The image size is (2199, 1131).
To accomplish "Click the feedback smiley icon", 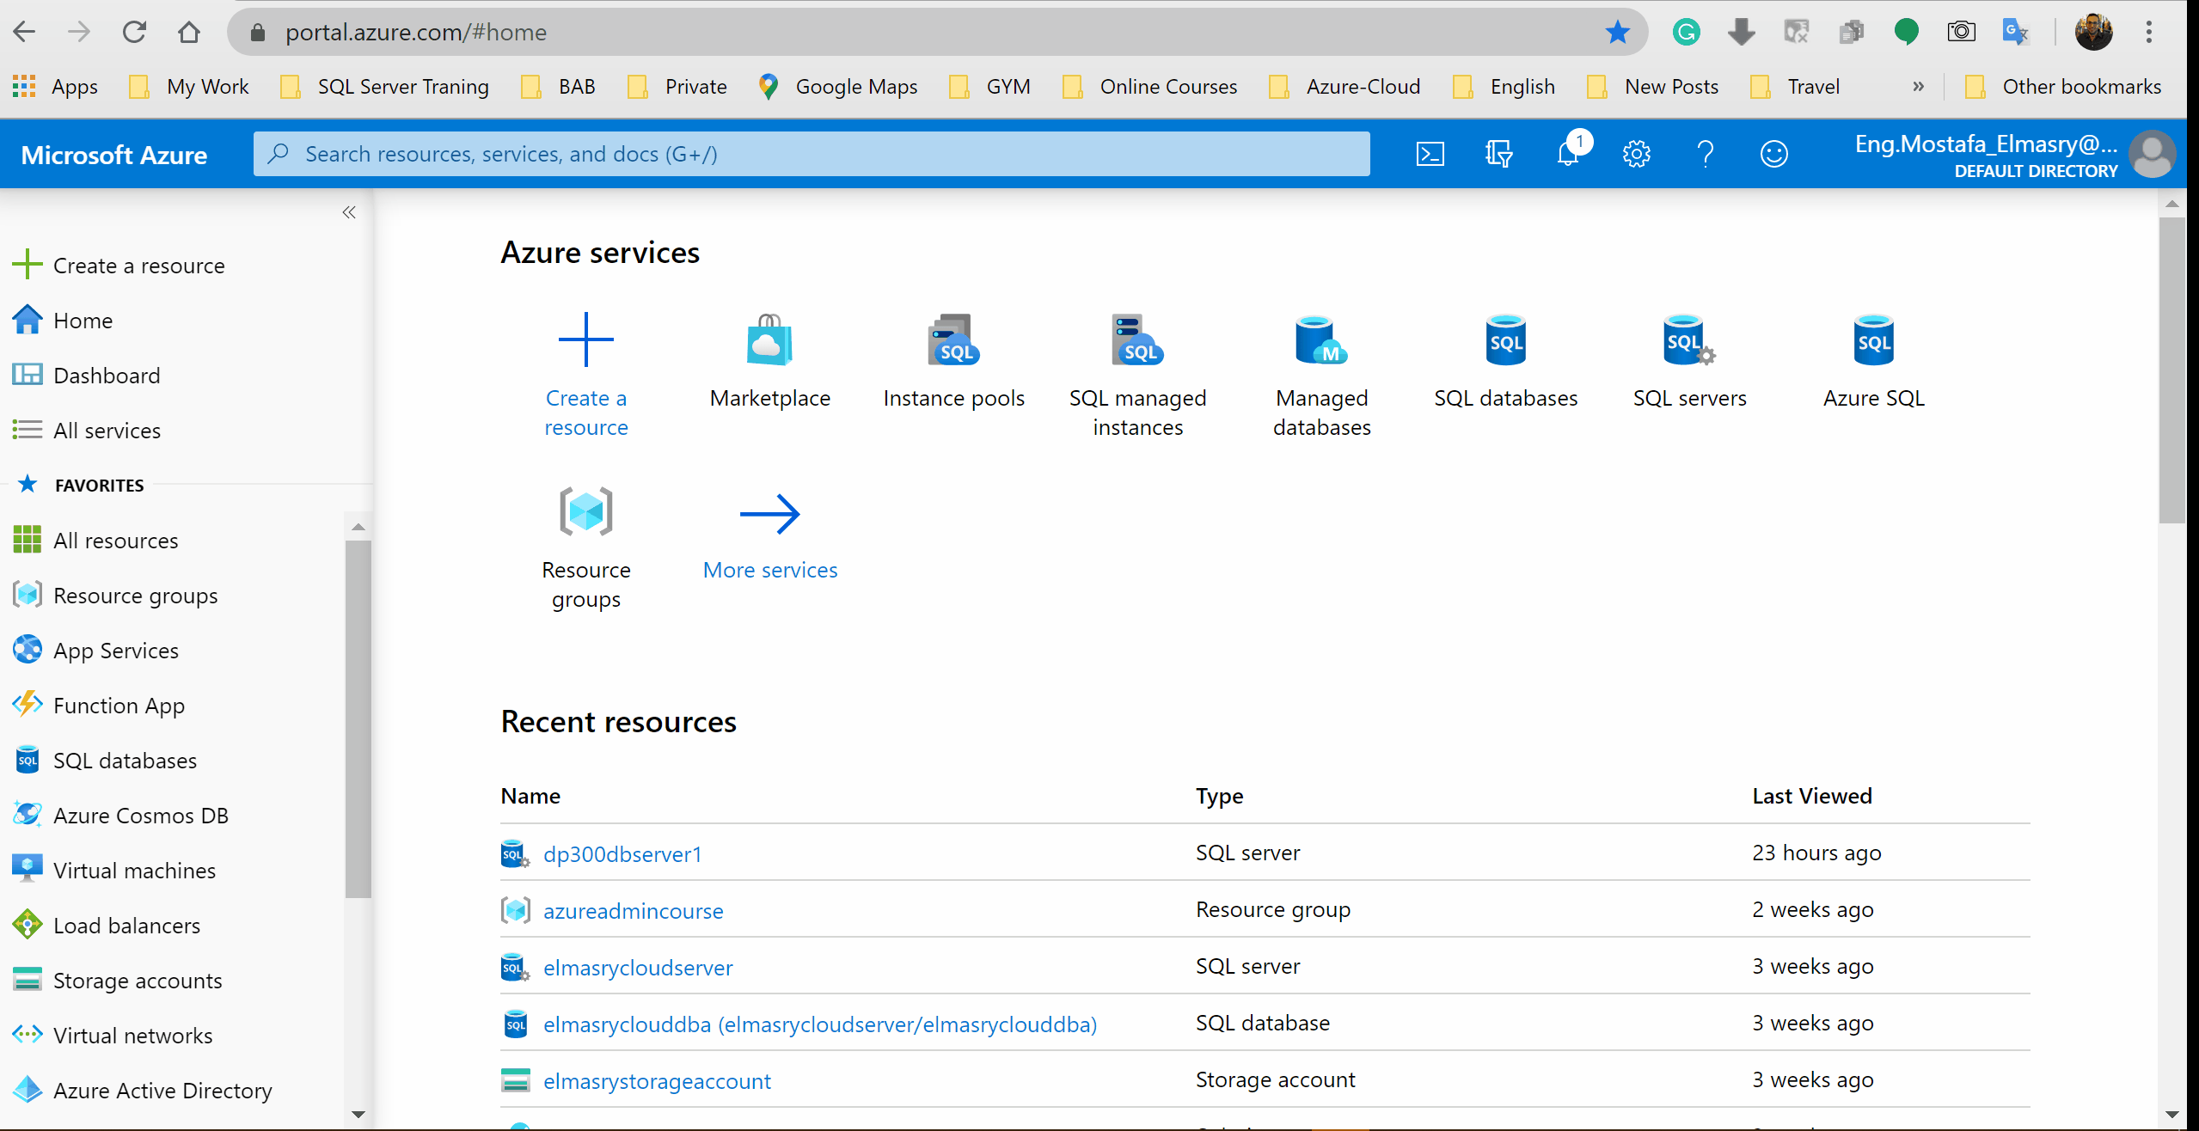I will pyautogui.click(x=1773, y=155).
